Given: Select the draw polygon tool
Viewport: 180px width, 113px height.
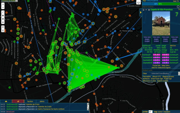Looking at the screenshot, I should point(3,15).
